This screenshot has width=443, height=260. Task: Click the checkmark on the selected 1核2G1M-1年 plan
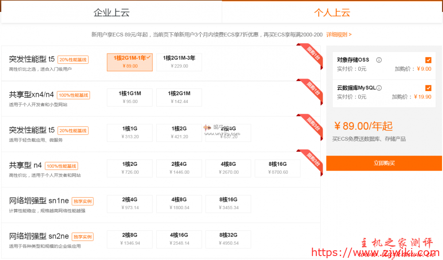[x=148, y=58]
